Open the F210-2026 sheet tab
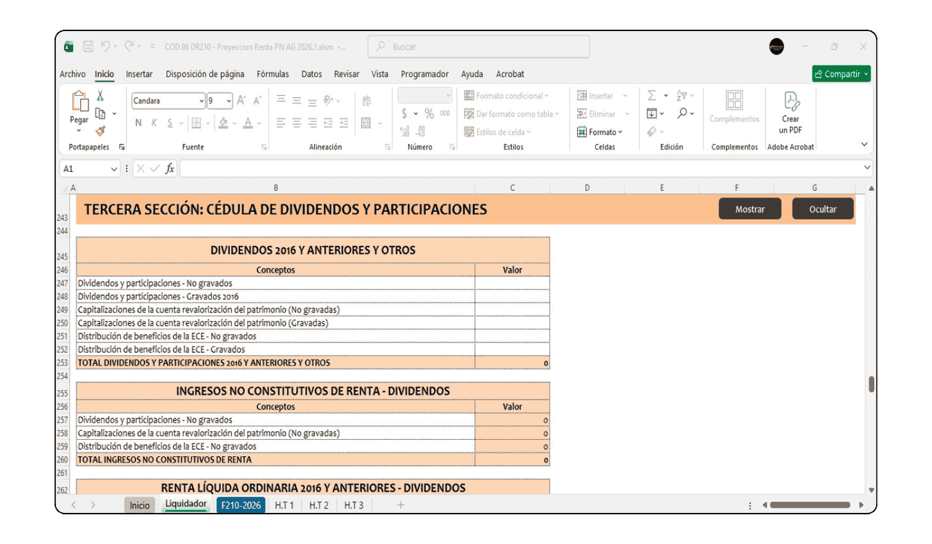The height and width of the screenshot is (544, 932). point(240,505)
